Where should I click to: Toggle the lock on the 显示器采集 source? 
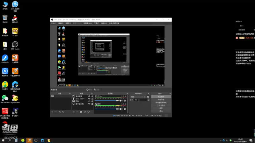coord(92,104)
